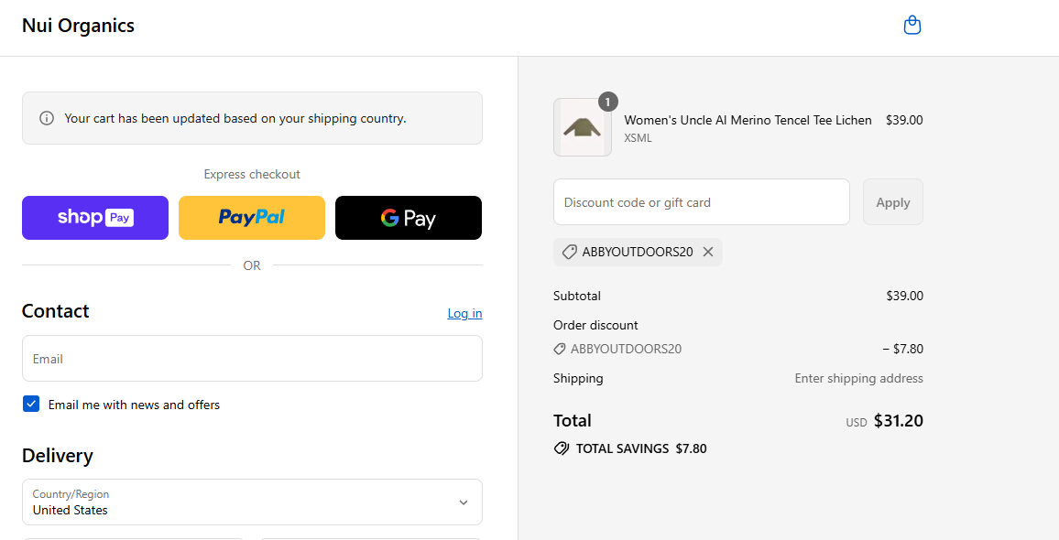1059x540 pixels.
Task: Click the Nui Organics store name
Action: [x=78, y=26]
